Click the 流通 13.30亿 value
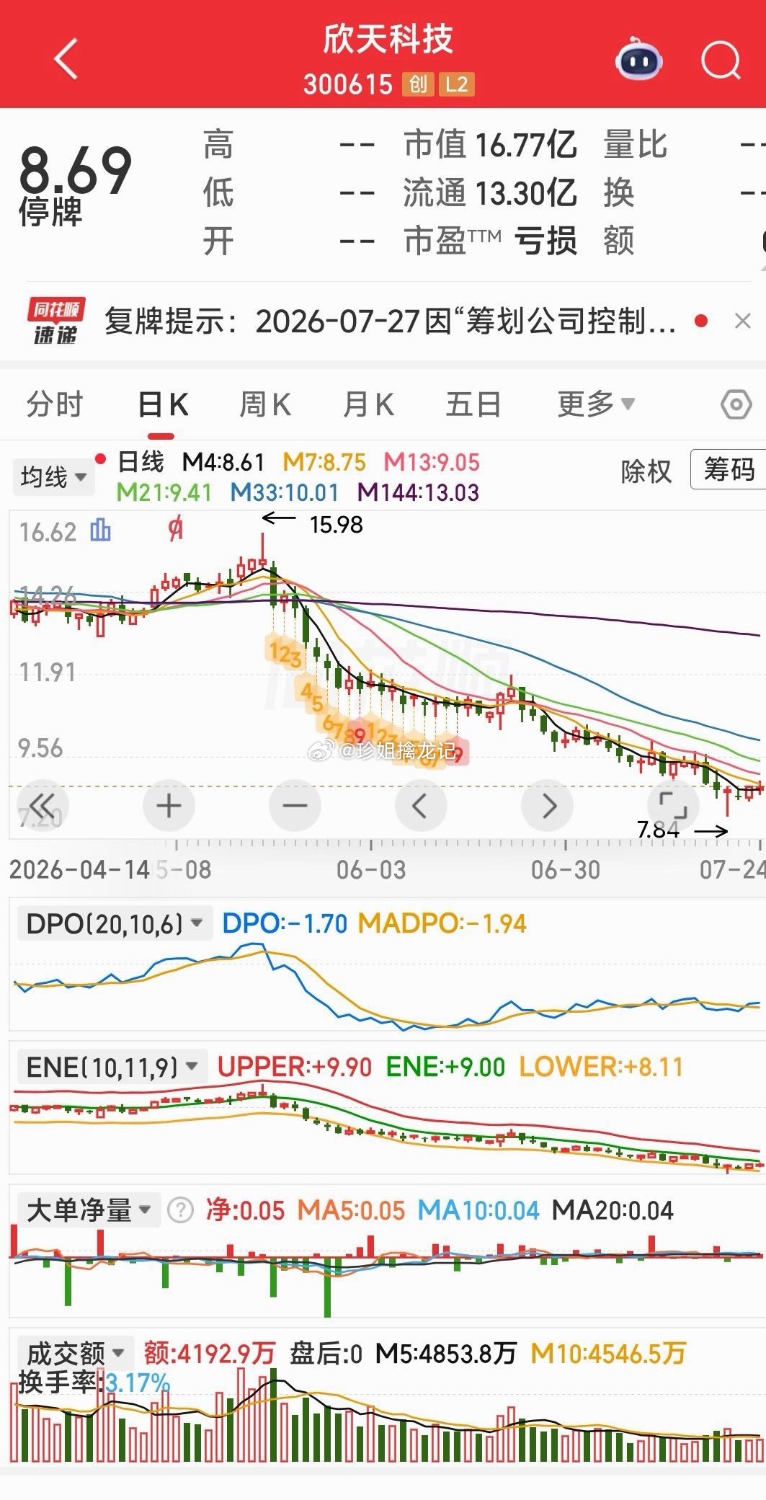The width and height of the screenshot is (766, 1500). click(490, 192)
